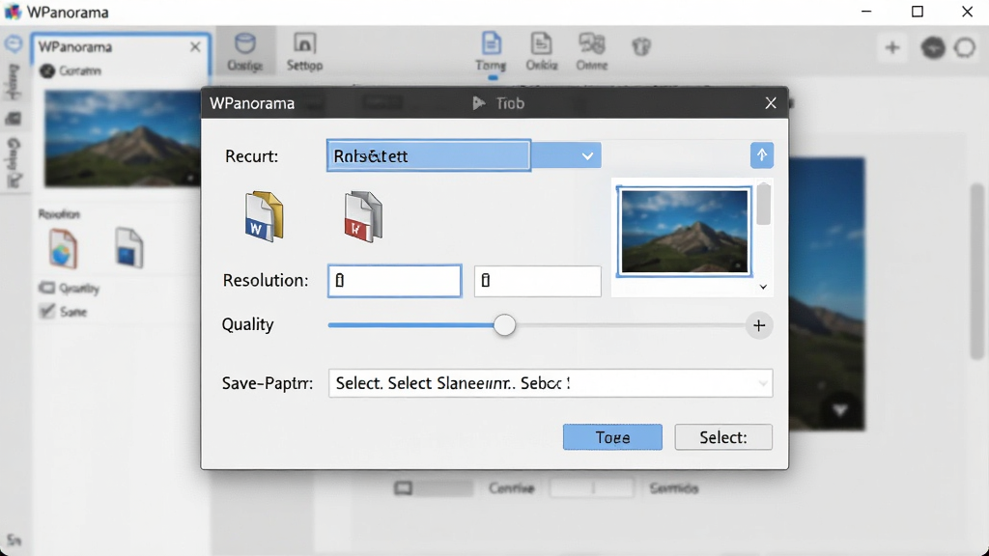
Task: Open the Settop toolbar item
Action: pos(304,52)
